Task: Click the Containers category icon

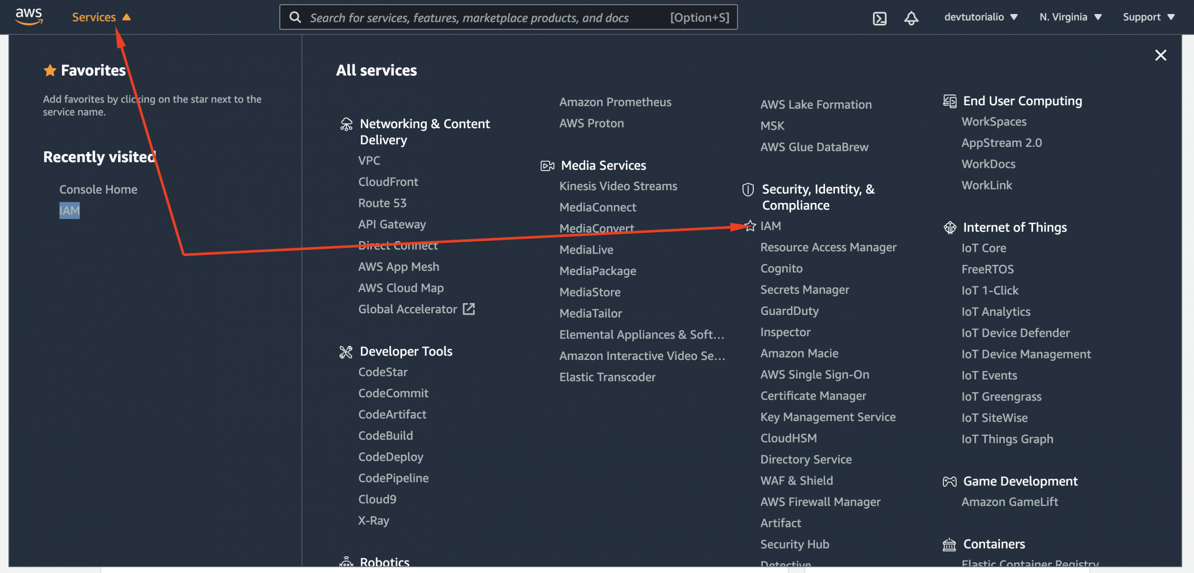Action: pyautogui.click(x=949, y=545)
